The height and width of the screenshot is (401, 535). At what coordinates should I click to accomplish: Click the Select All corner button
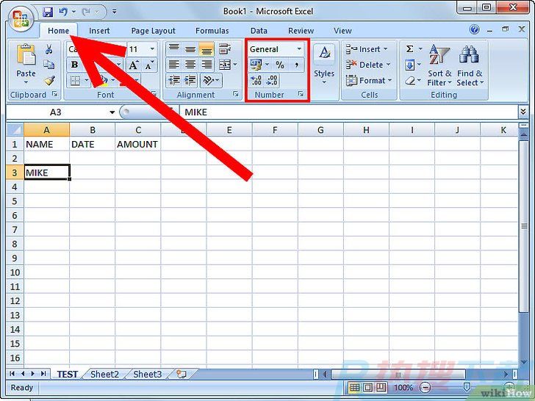[15, 130]
